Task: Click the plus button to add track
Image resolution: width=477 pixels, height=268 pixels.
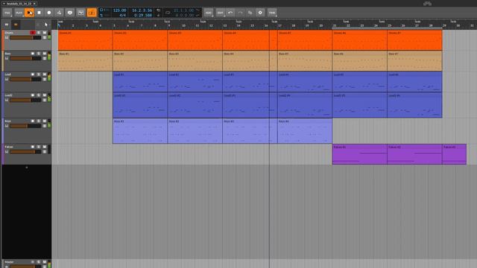Action: pyautogui.click(x=27, y=167)
